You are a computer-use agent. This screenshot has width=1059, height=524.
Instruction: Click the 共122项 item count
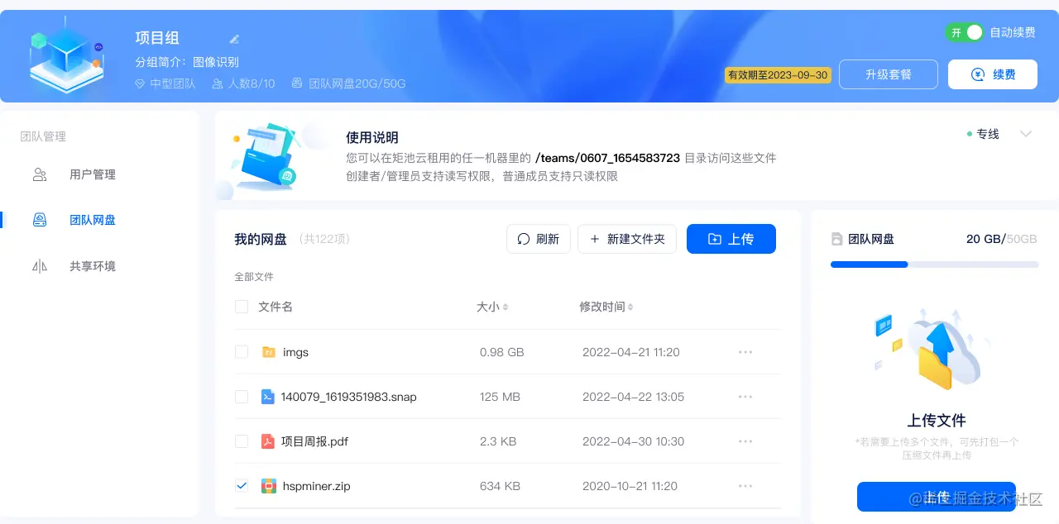325,239
